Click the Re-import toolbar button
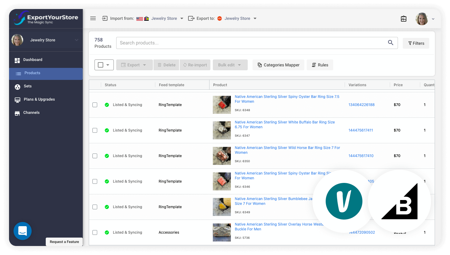This screenshot has height=255, width=450. 195,65
